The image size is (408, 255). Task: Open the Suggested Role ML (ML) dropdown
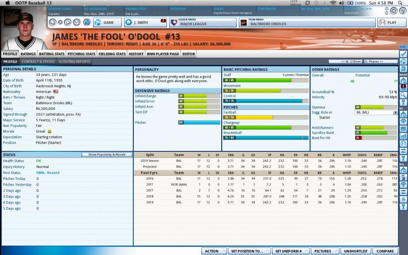376,112
